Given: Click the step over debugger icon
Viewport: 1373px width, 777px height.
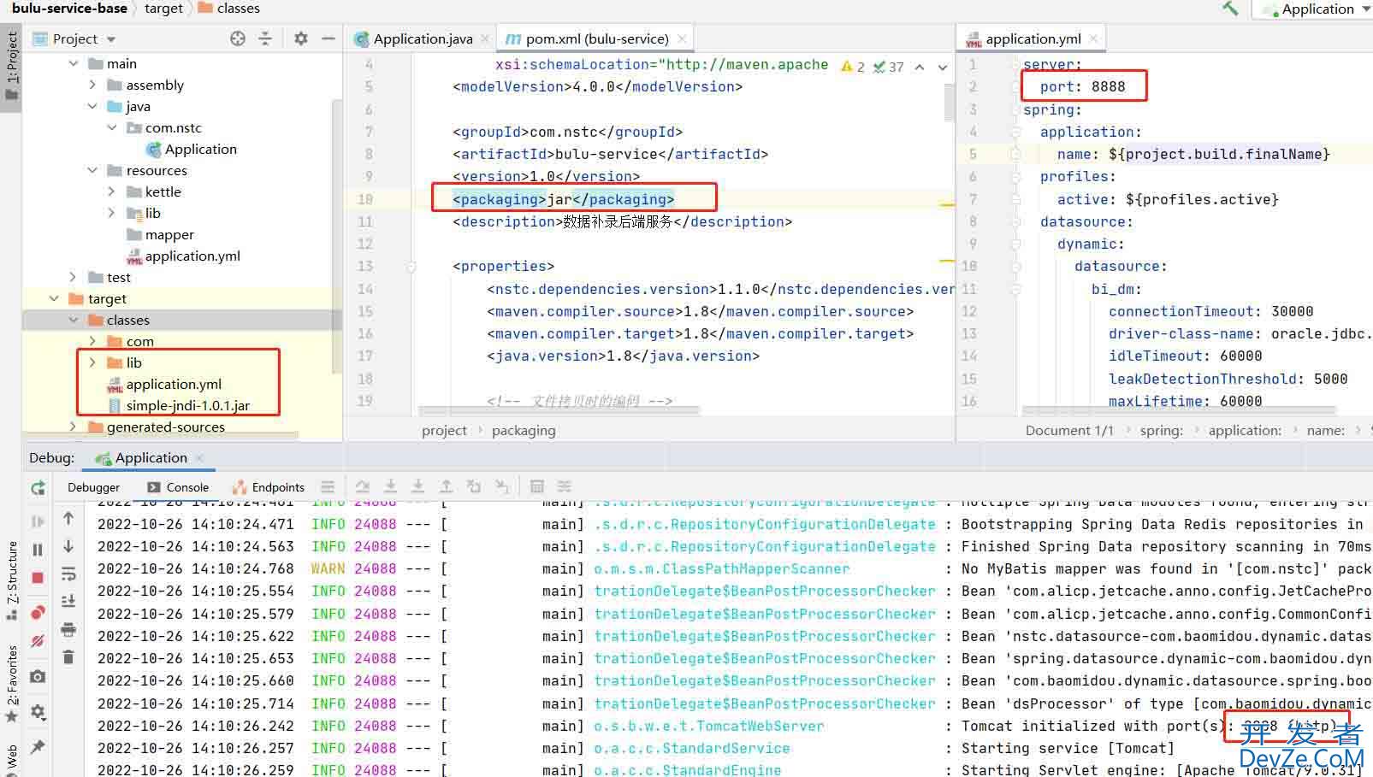Looking at the screenshot, I should 363,486.
